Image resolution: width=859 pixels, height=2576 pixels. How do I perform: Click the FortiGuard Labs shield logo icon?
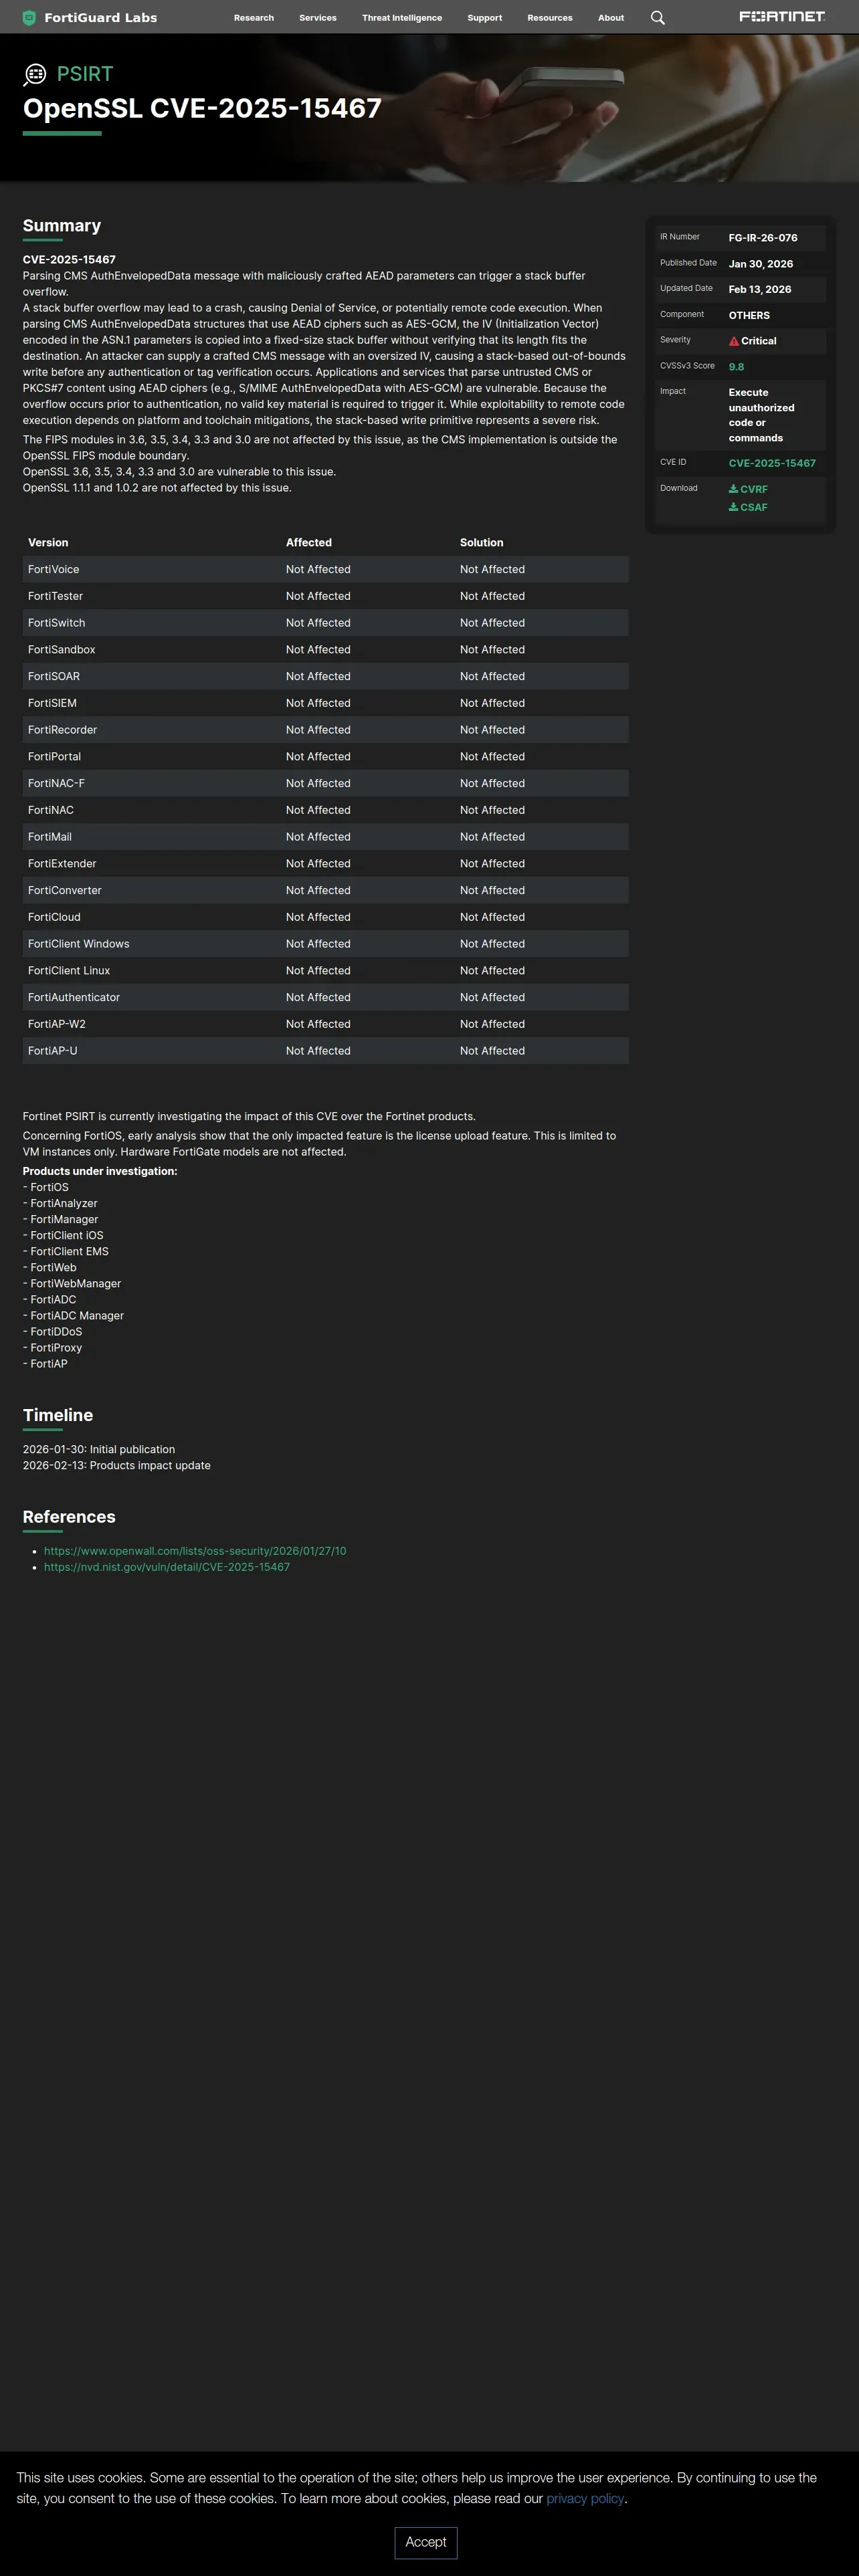(x=29, y=17)
